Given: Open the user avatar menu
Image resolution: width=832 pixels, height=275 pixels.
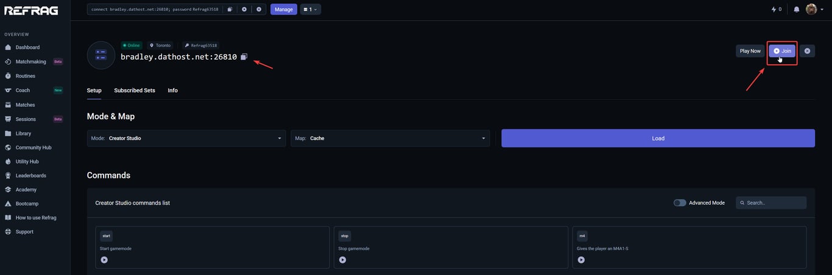Looking at the screenshot, I should [814, 9].
